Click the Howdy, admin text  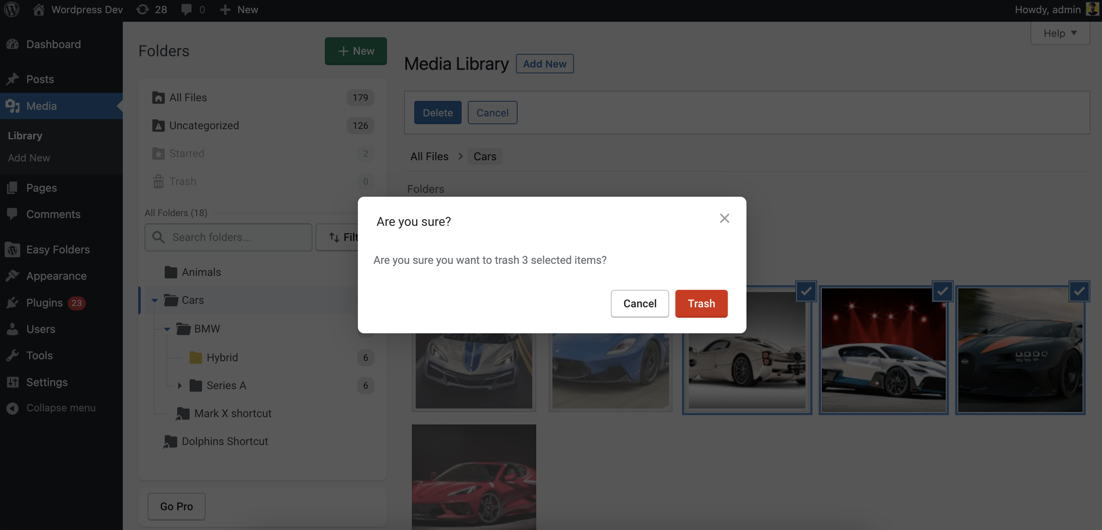pyautogui.click(x=1048, y=9)
